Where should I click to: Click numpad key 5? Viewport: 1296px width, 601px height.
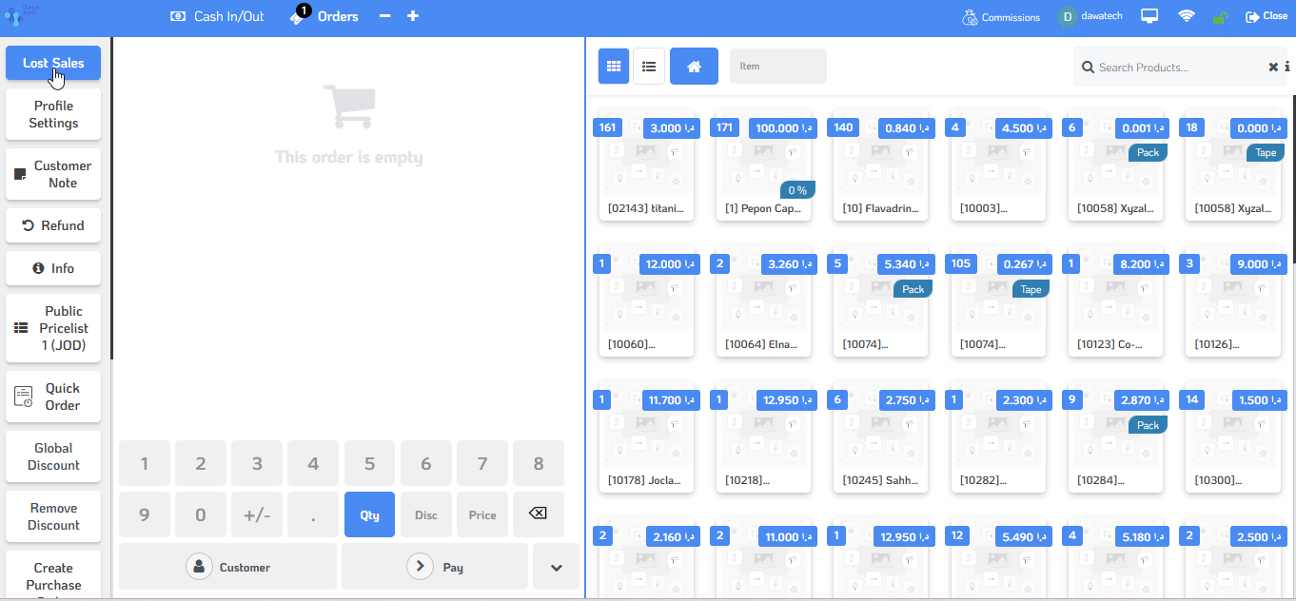pos(369,464)
